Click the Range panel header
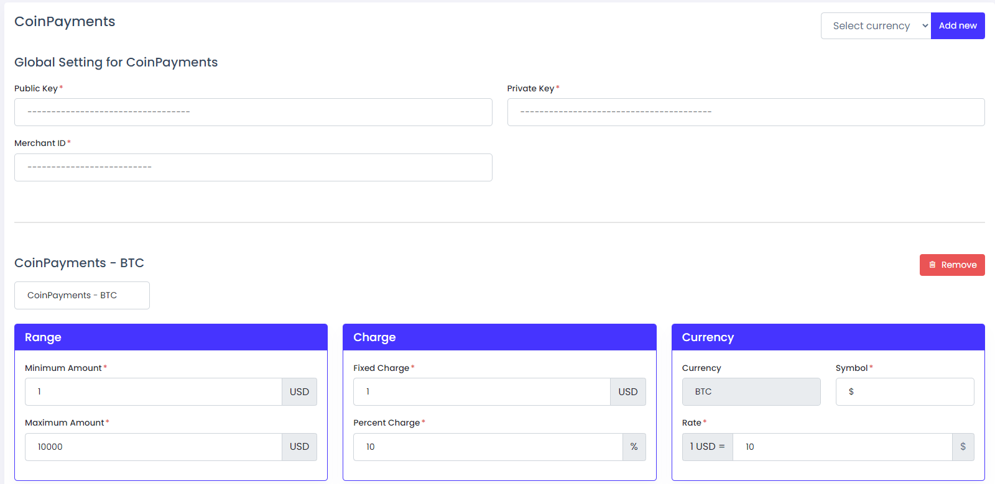 [171, 337]
